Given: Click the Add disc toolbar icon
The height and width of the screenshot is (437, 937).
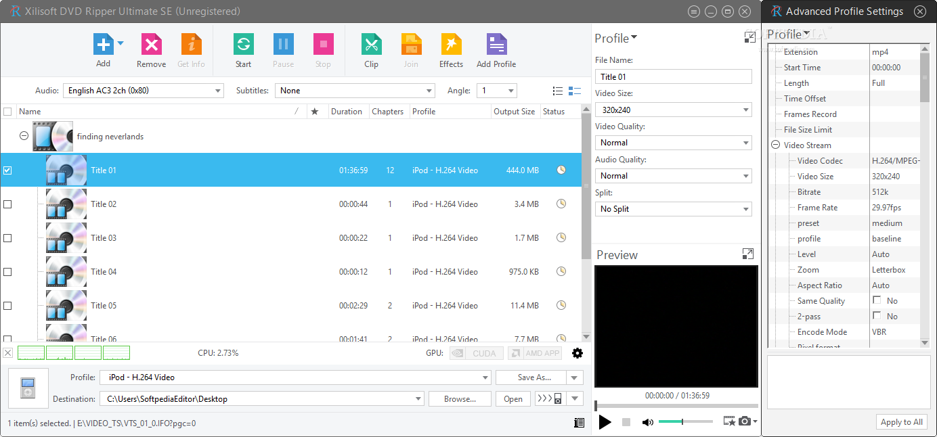Looking at the screenshot, I should click(x=103, y=45).
